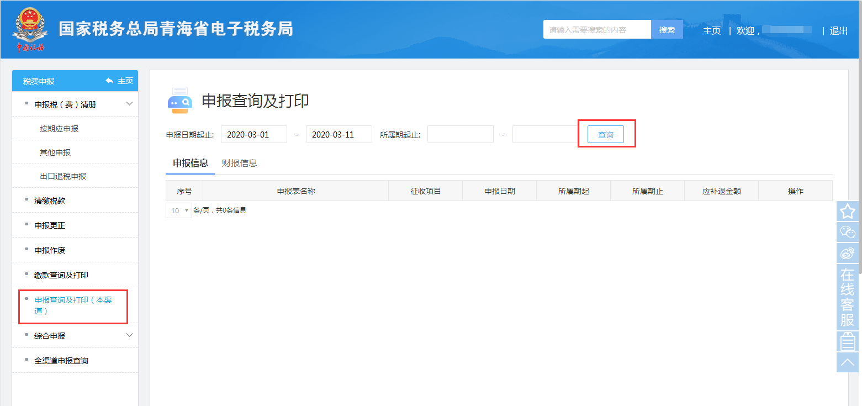Image resolution: width=862 pixels, height=406 pixels.
Task: Click the 主页 link in the top header
Action: 712,31
